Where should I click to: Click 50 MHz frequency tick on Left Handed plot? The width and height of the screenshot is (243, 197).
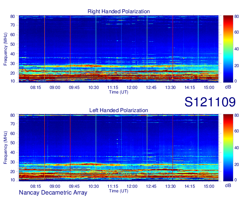(x=13, y=143)
